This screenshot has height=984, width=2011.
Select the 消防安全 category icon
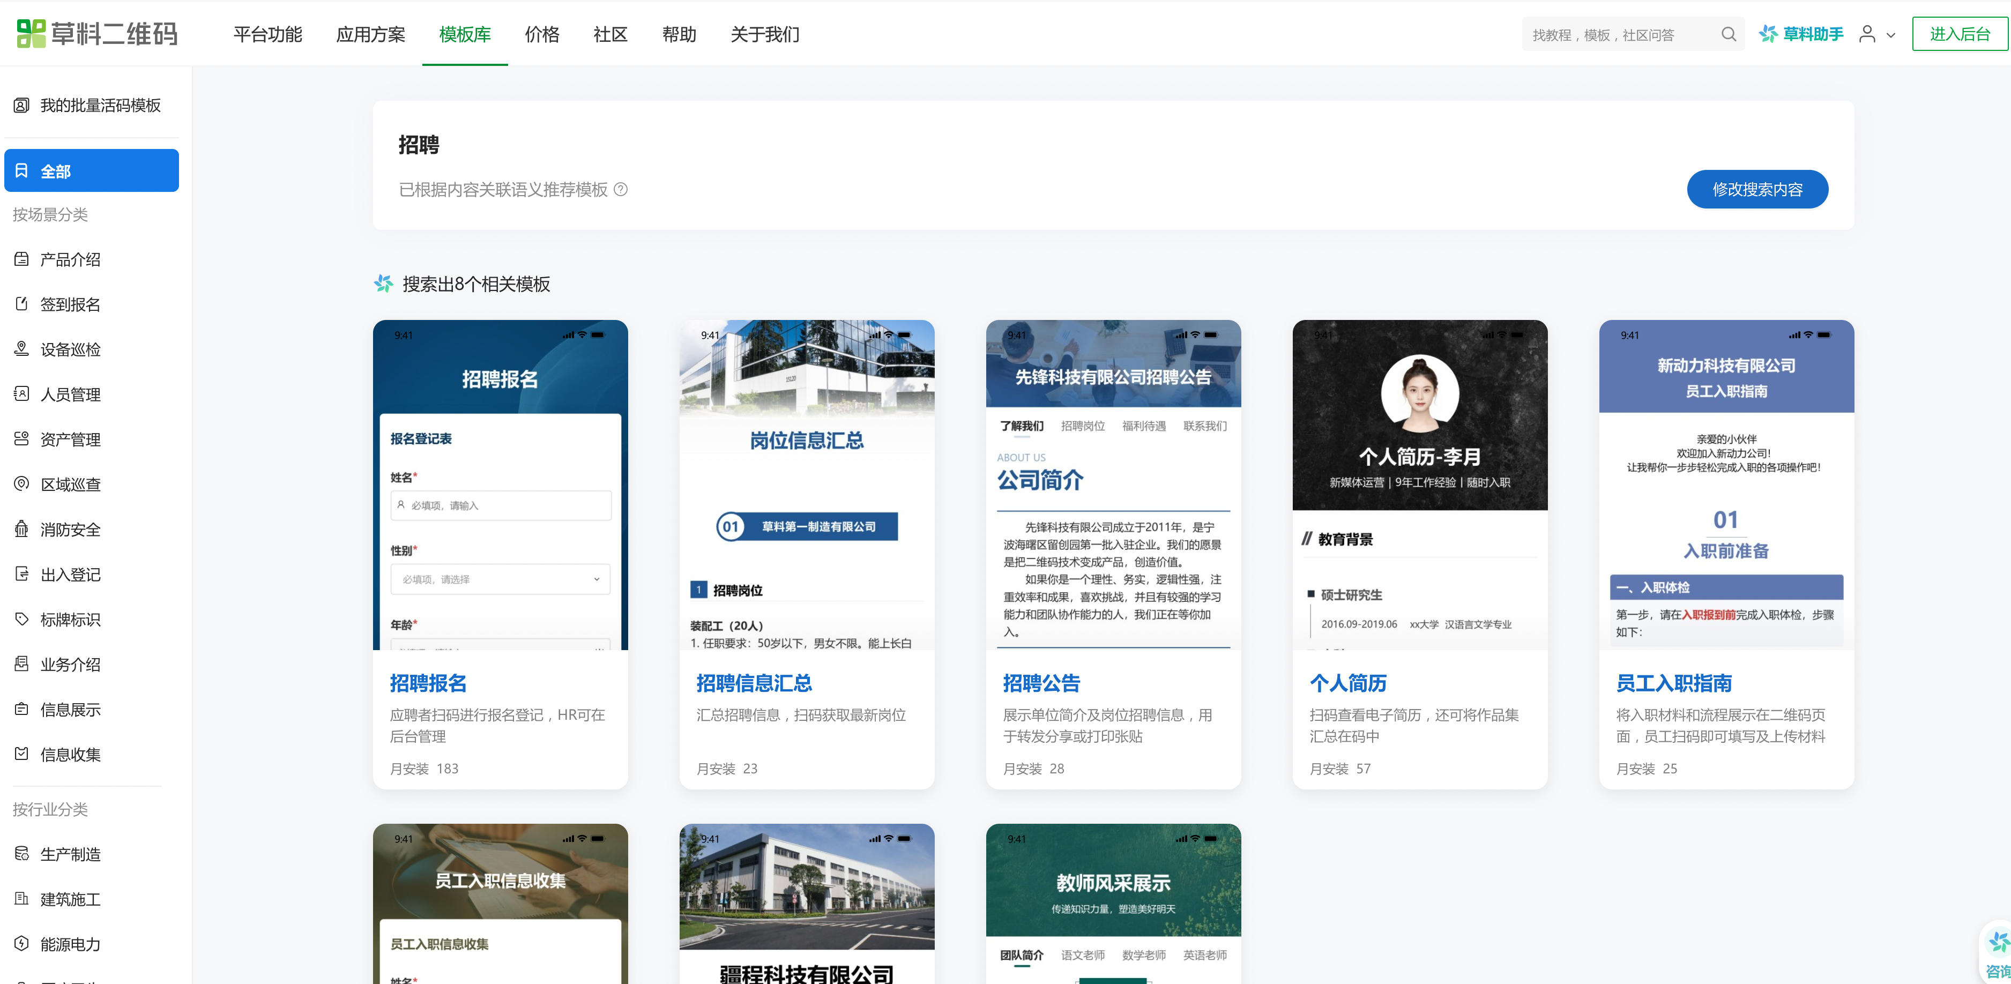[22, 529]
